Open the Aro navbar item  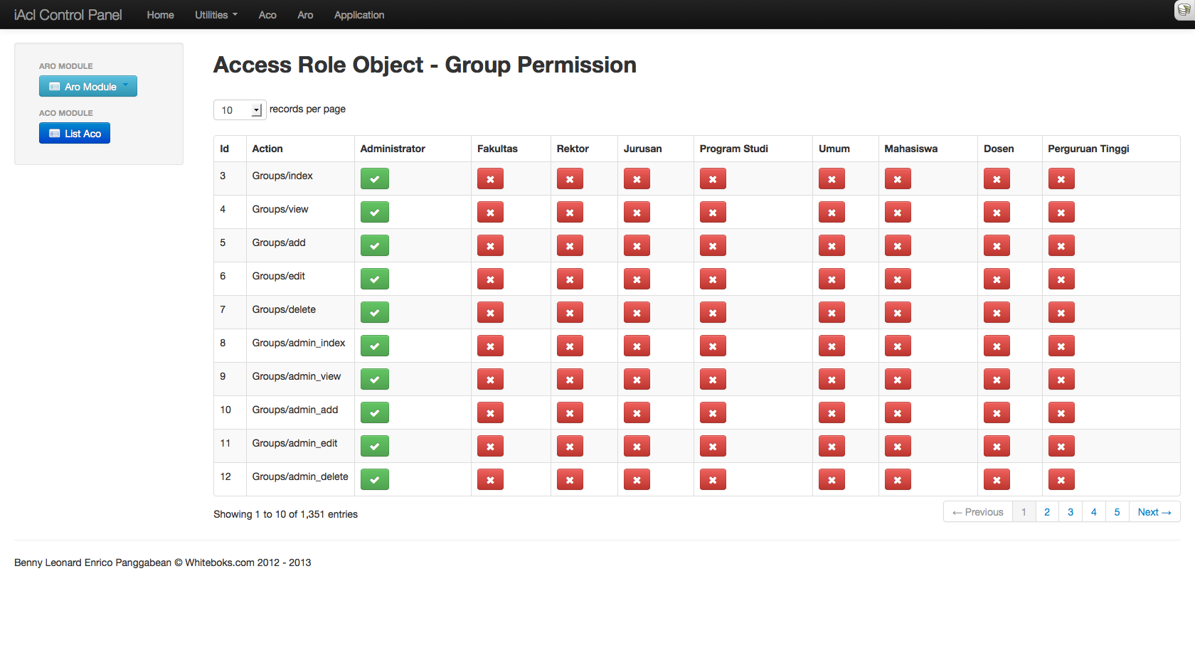[305, 15]
